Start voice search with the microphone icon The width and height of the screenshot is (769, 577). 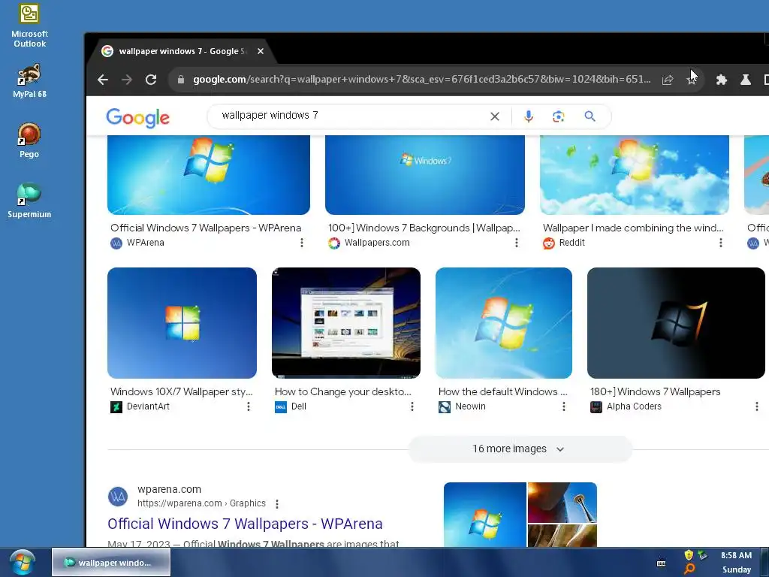point(528,116)
